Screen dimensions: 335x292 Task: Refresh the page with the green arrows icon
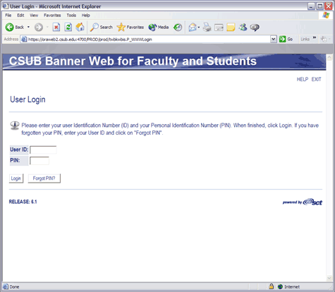tap(68, 28)
